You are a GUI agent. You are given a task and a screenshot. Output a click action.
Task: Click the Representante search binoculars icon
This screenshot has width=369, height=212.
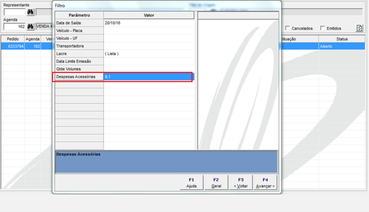pos(30,12)
